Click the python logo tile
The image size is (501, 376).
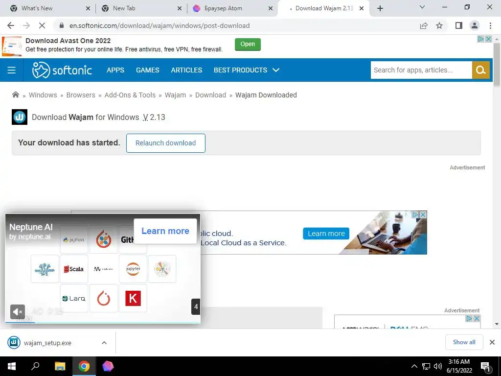[74, 240]
